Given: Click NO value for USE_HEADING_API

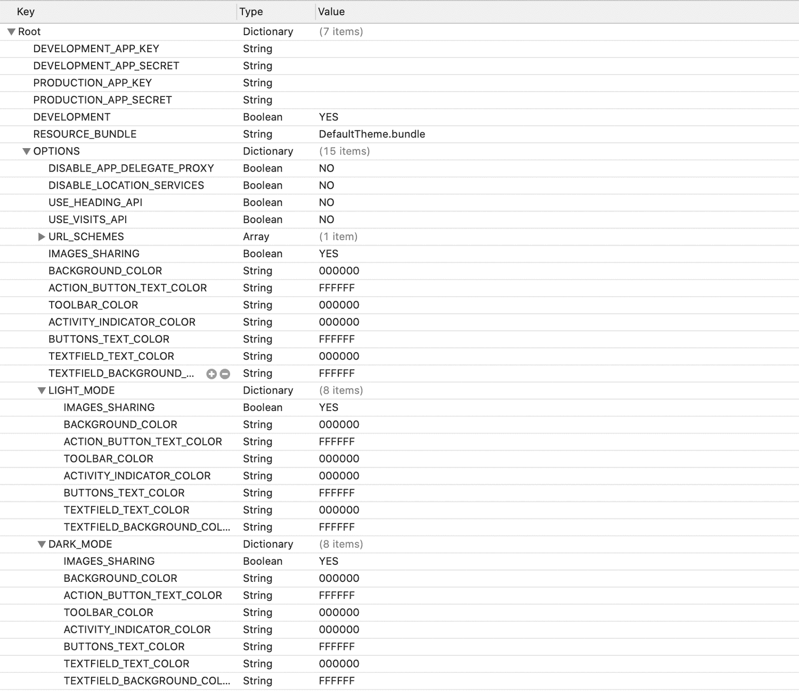Looking at the screenshot, I should 327,202.
